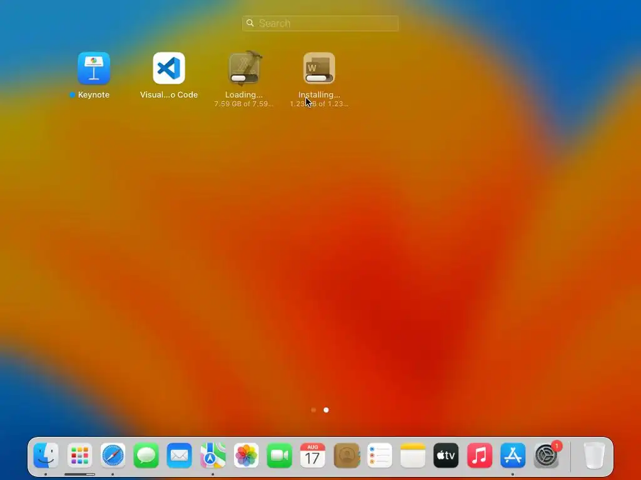
Task: Open System Settings with badge
Action: click(546, 455)
